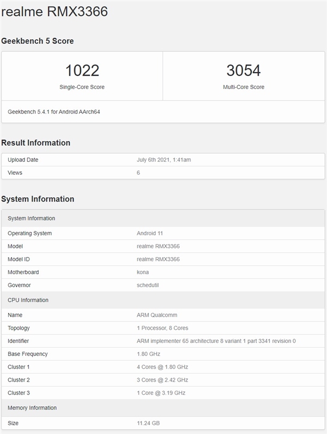Screen dimensions: 327x434
Task: Click the Model ID value realme RMX3366
Action: click(x=158, y=259)
